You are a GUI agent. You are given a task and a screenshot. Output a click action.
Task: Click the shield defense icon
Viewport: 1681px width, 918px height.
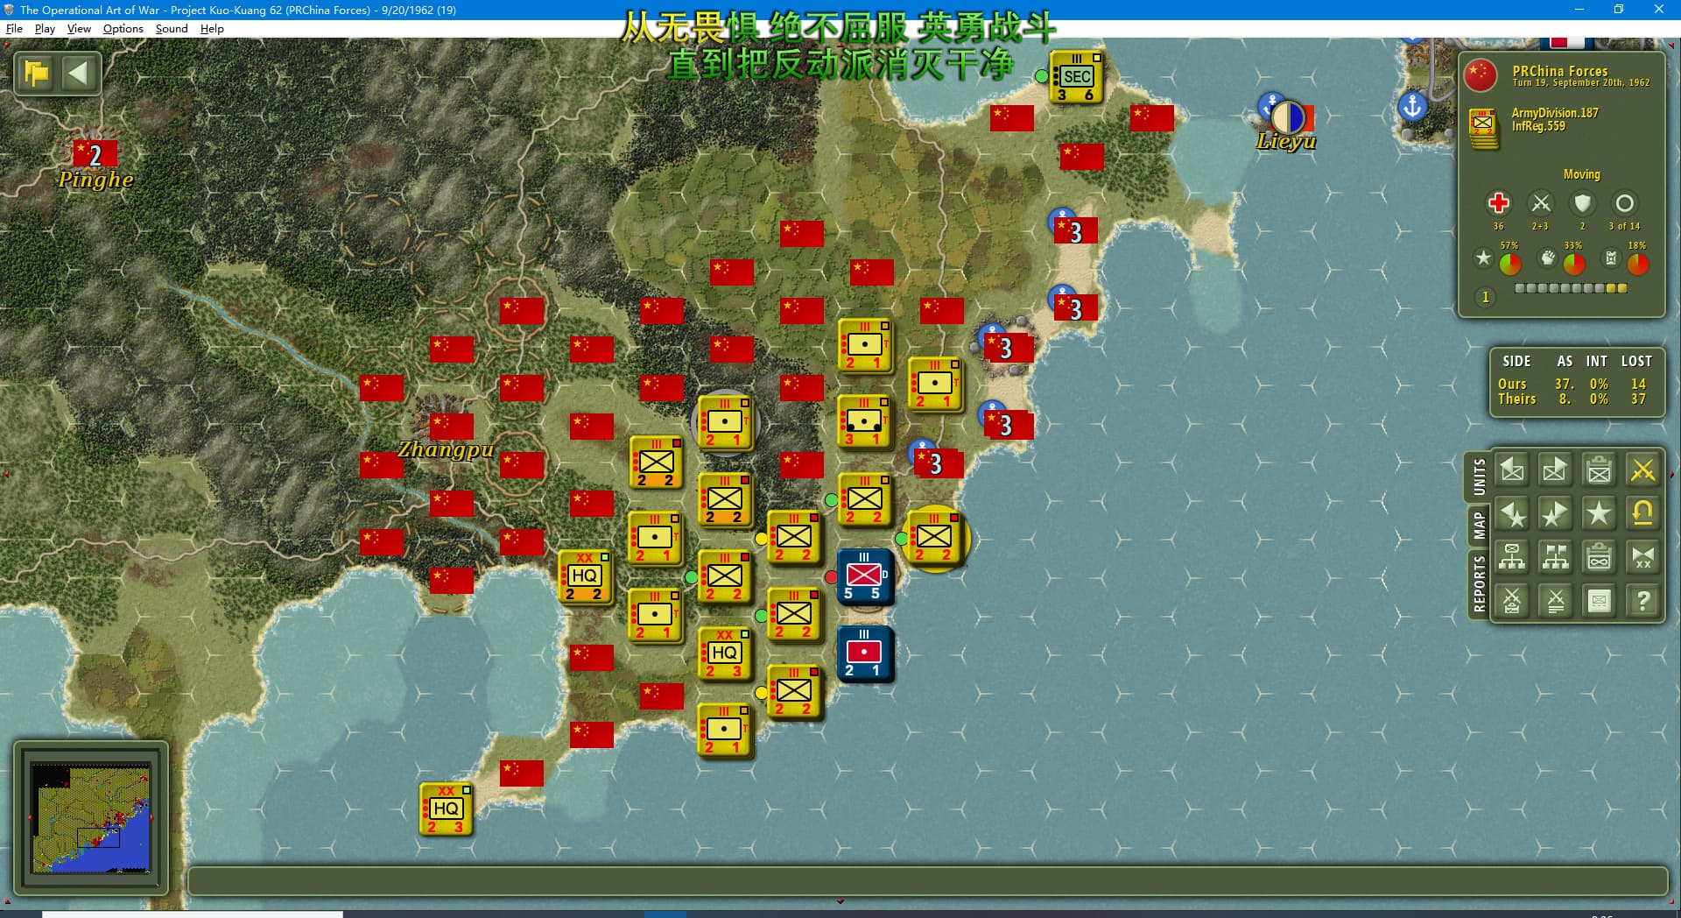[1582, 203]
